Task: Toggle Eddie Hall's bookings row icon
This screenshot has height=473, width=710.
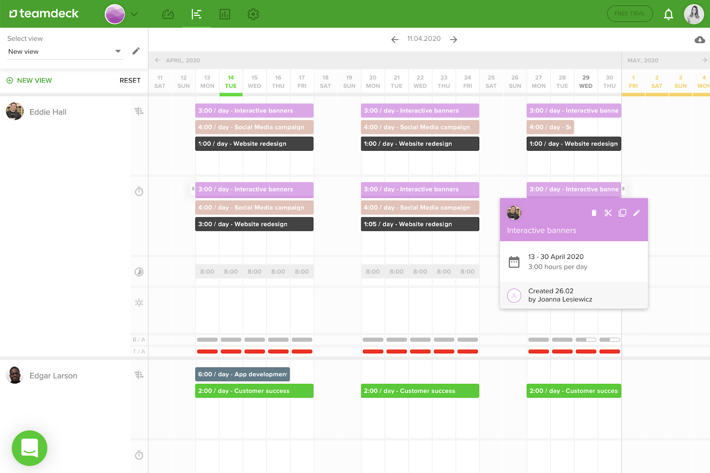Action: tap(139, 111)
